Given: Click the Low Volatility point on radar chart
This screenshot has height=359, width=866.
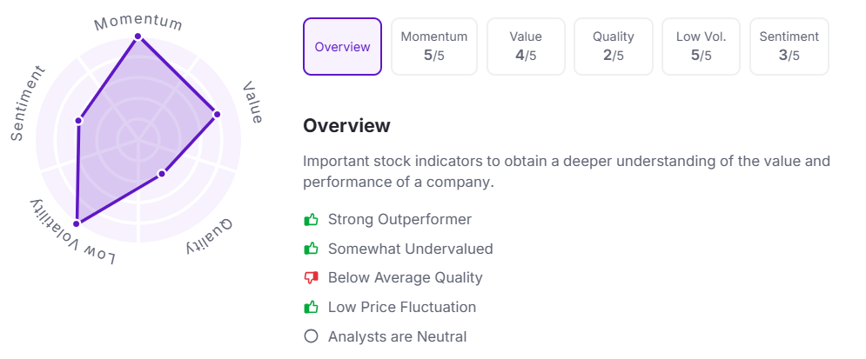Looking at the screenshot, I should (x=77, y=223).
